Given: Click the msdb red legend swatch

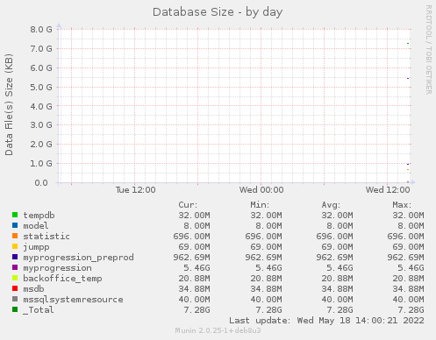Looking at the screenshot, I should coord(15,288).
